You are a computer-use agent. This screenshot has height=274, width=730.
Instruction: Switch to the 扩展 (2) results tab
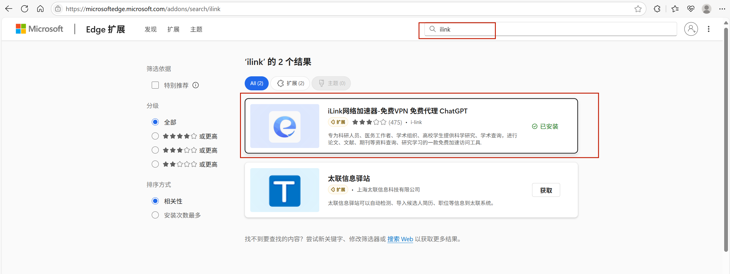pos(290,83)
